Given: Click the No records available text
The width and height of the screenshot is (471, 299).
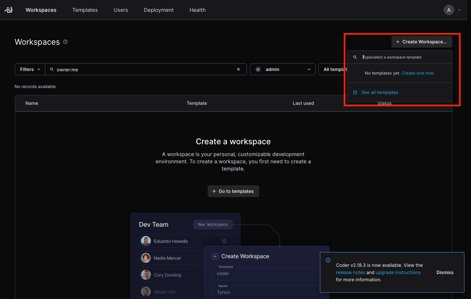Looking at the screenshot, I should pos(35,86).
